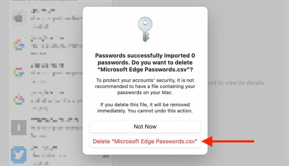289x166 pixels.
Task: Click the key icon in the dialog
Action: 145,29
